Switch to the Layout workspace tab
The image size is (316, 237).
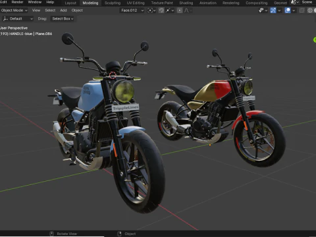point(70,3)
